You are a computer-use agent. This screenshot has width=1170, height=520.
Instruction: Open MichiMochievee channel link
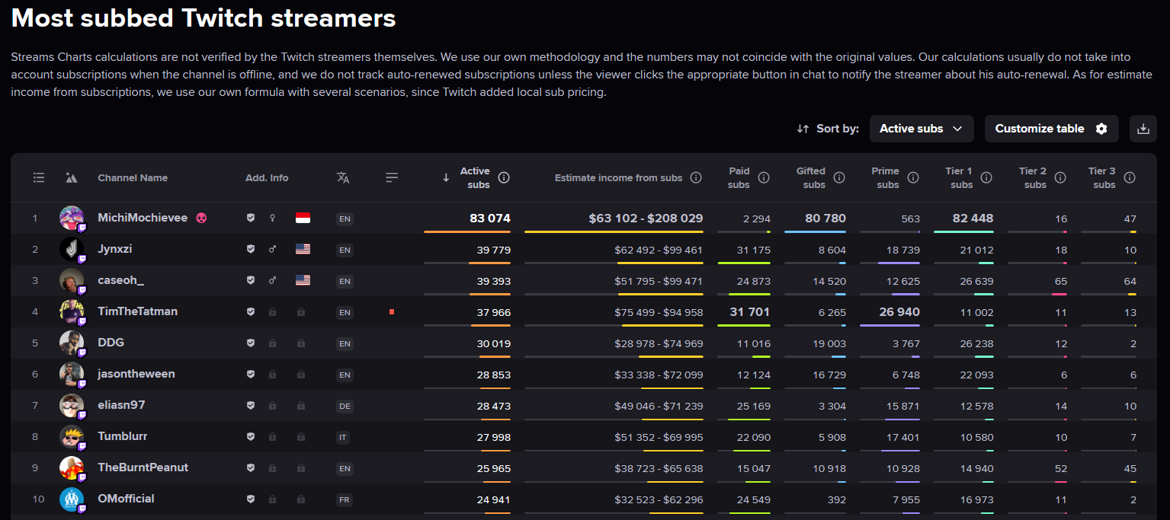point(143,218)
